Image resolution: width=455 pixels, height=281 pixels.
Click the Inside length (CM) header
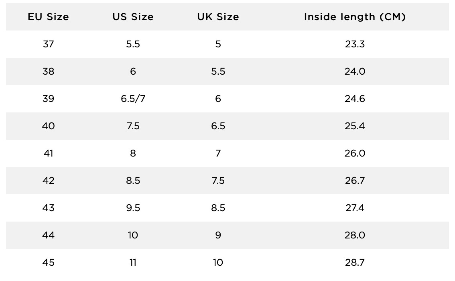pos(355,17)
